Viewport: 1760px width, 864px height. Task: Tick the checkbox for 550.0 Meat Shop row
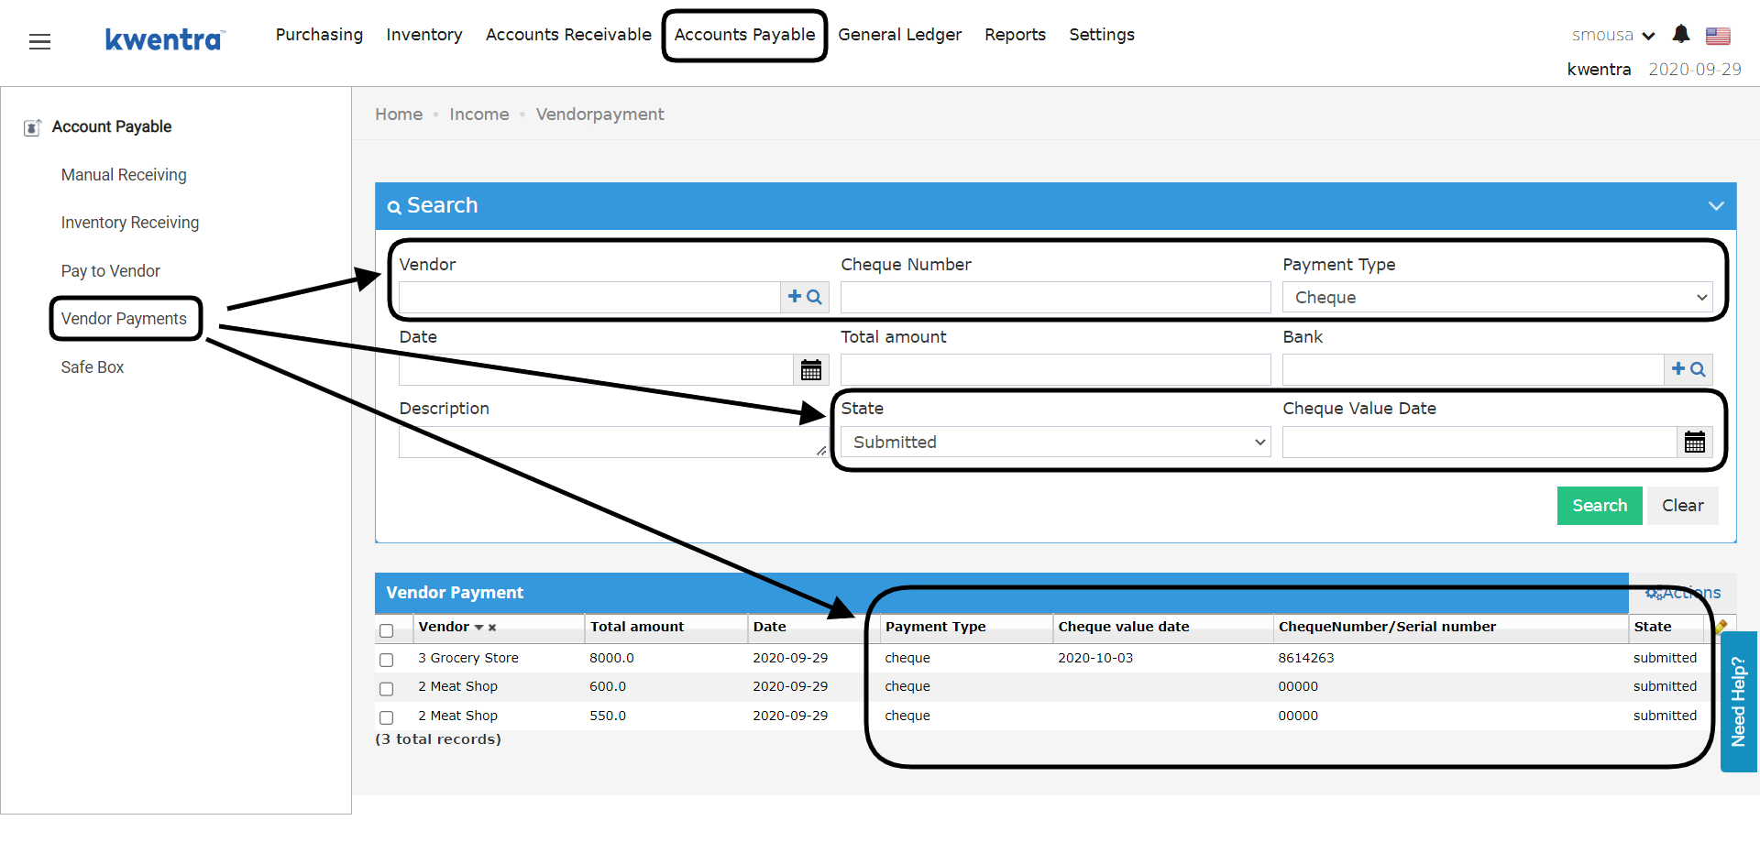[386, 717]
